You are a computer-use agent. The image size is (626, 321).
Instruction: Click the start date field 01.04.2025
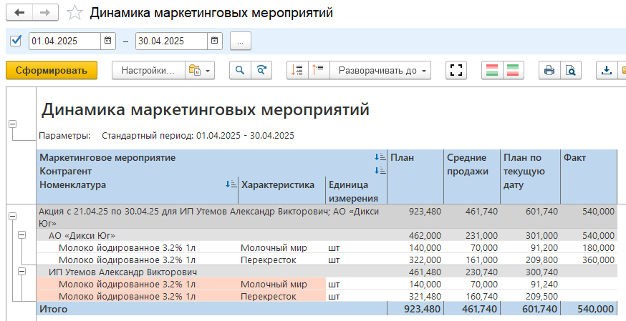[x=64, y=41]
